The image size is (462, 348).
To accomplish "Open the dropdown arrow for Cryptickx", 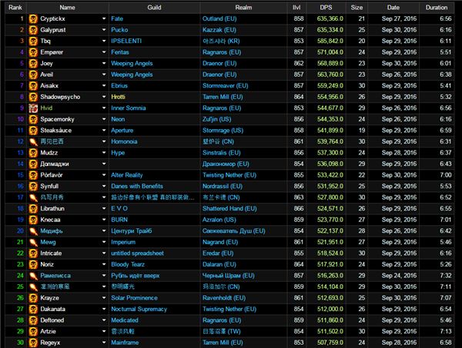I will point(104,18).
